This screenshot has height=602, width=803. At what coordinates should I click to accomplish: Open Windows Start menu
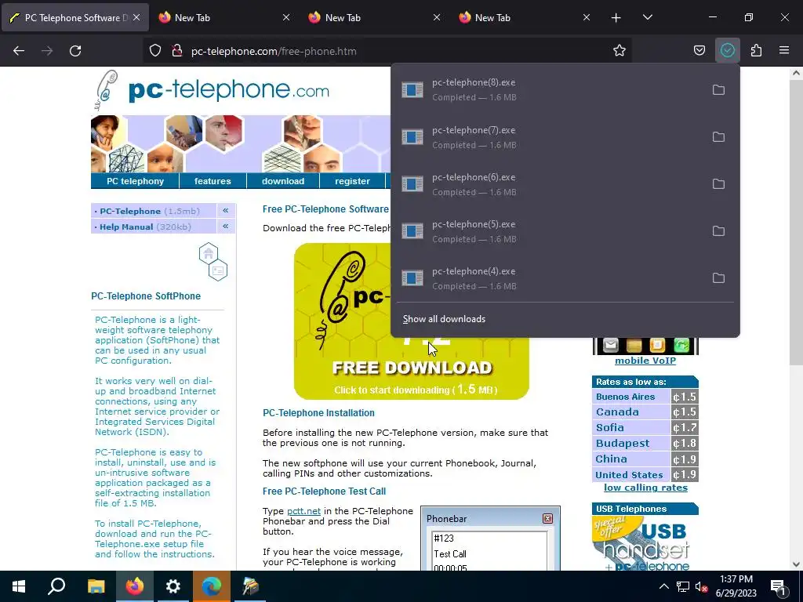pos(19,586)
